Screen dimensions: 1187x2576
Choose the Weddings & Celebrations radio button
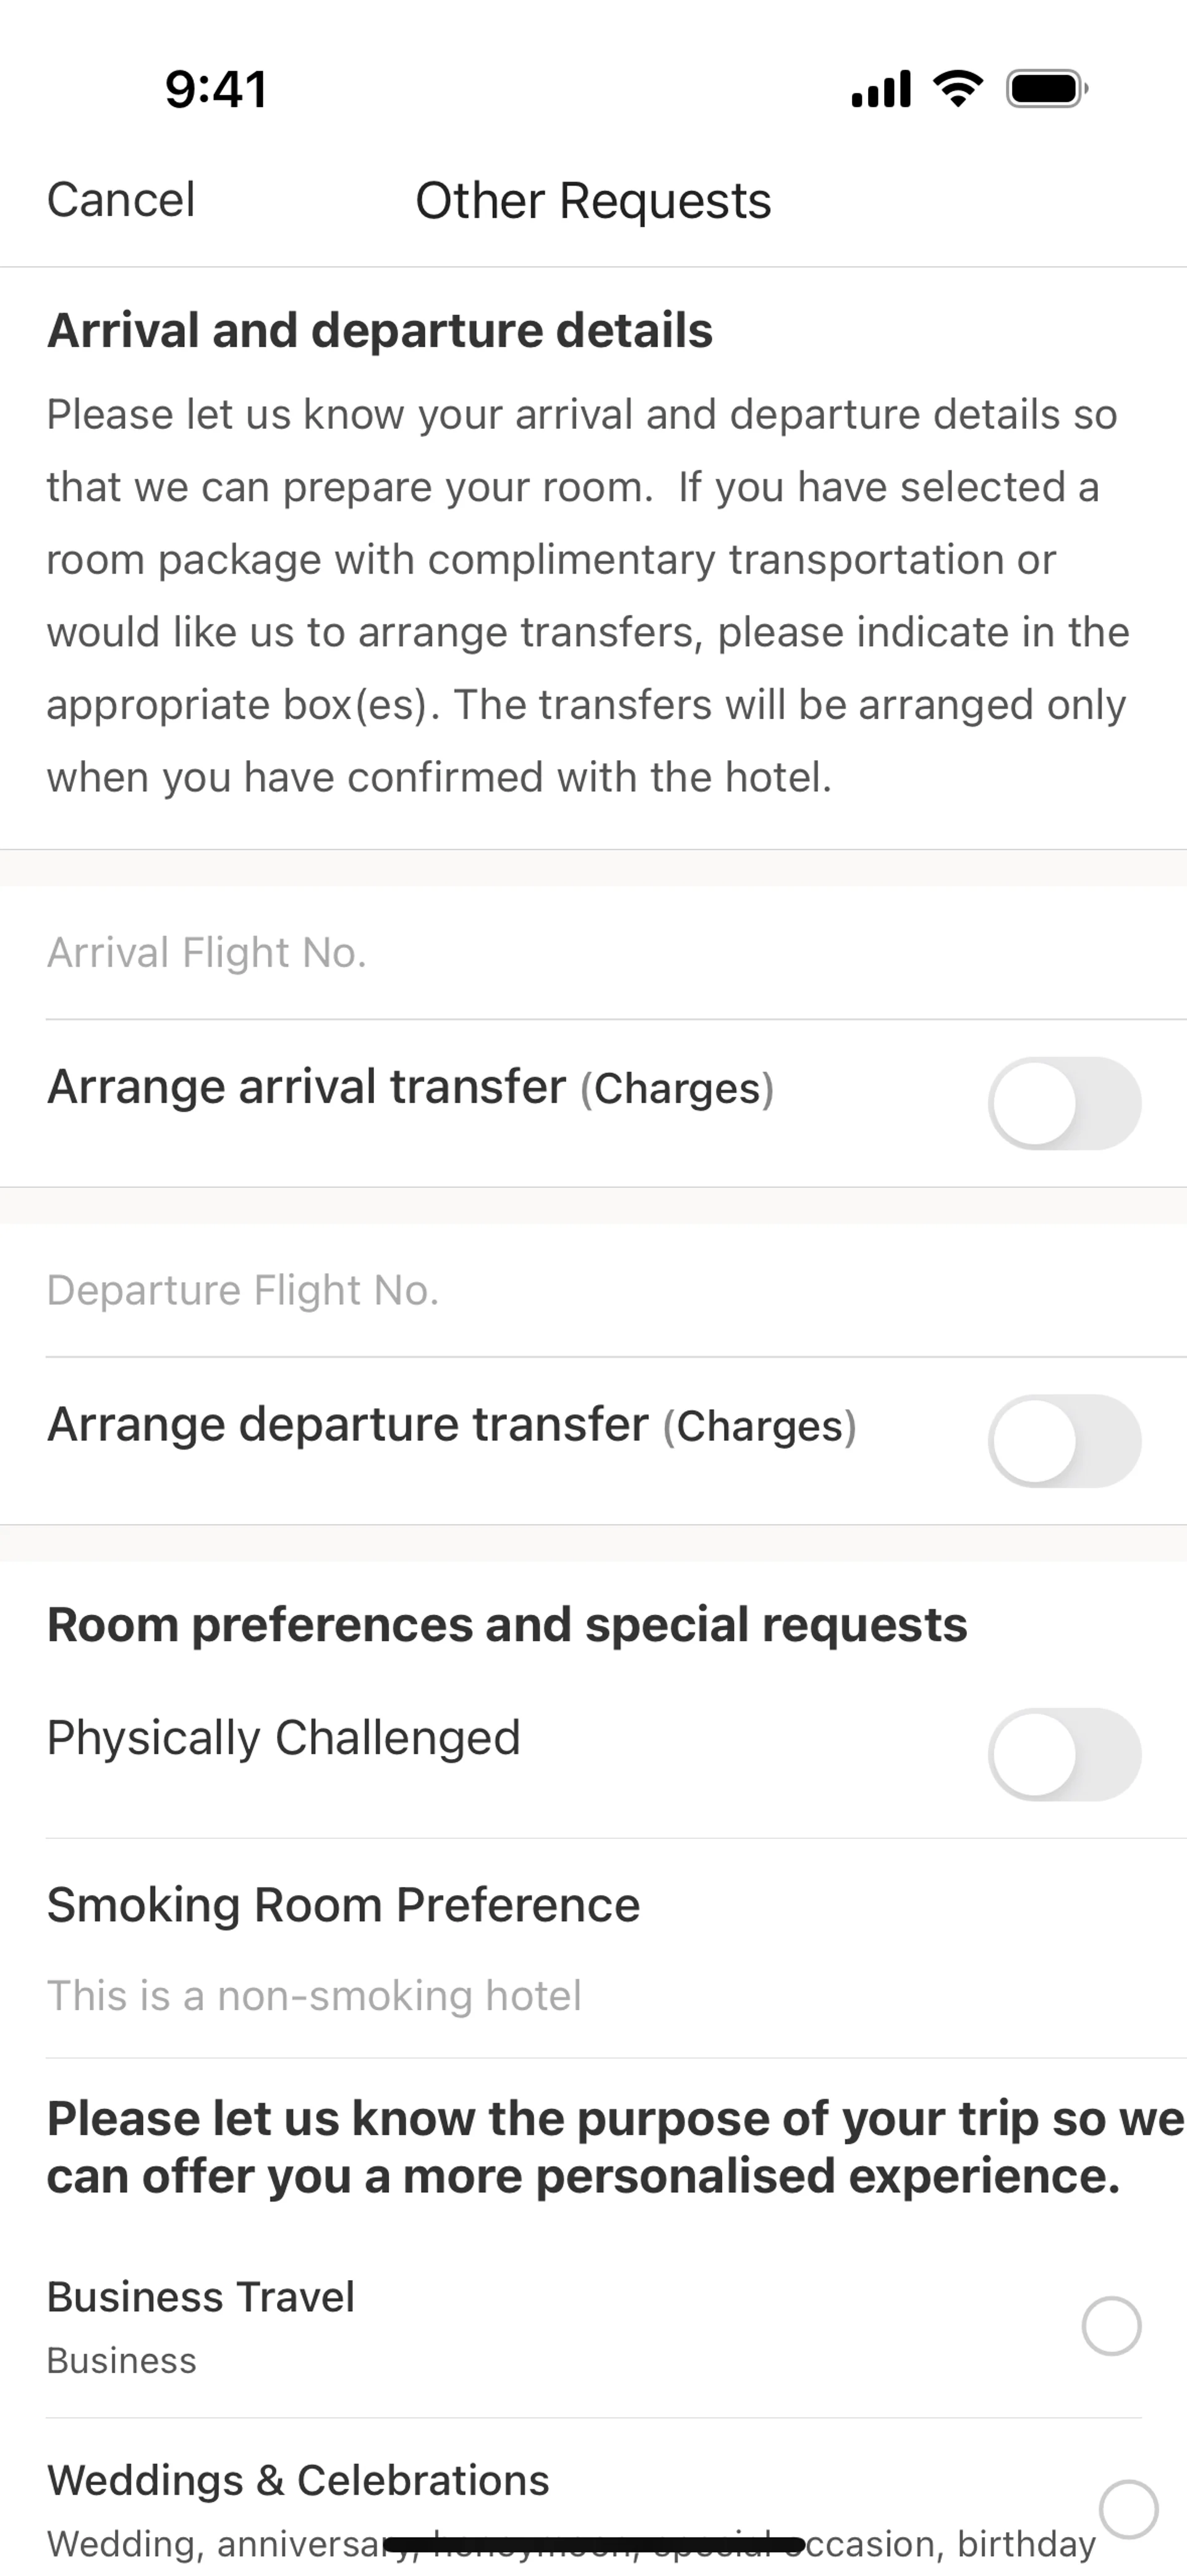tap(1128, 2508)
